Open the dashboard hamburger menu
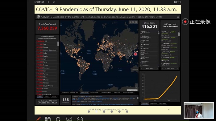 (x=178, y=17)
